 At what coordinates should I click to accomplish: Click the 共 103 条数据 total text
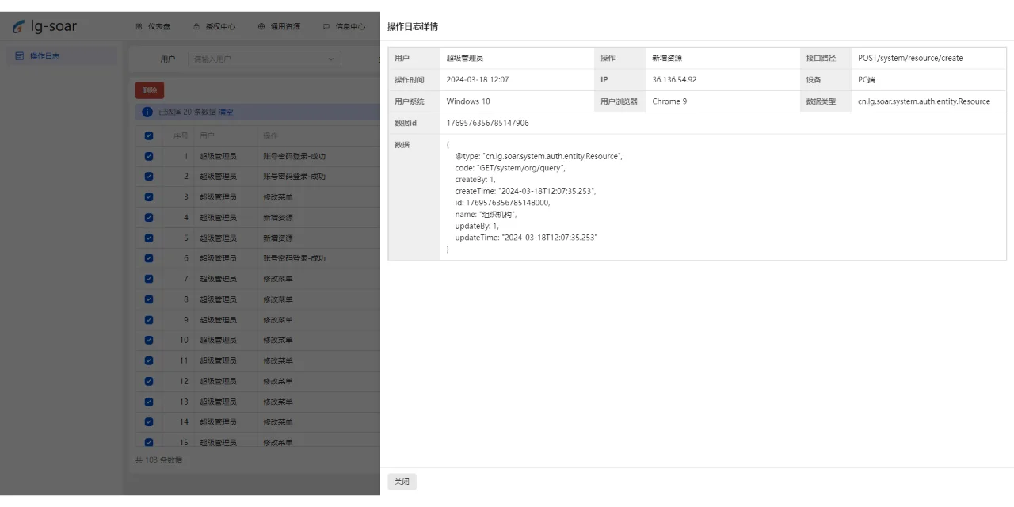pos(159,459)
